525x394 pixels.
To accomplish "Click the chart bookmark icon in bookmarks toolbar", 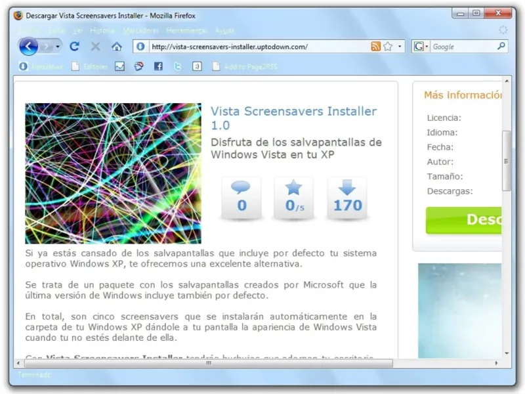I will (119, 66).
